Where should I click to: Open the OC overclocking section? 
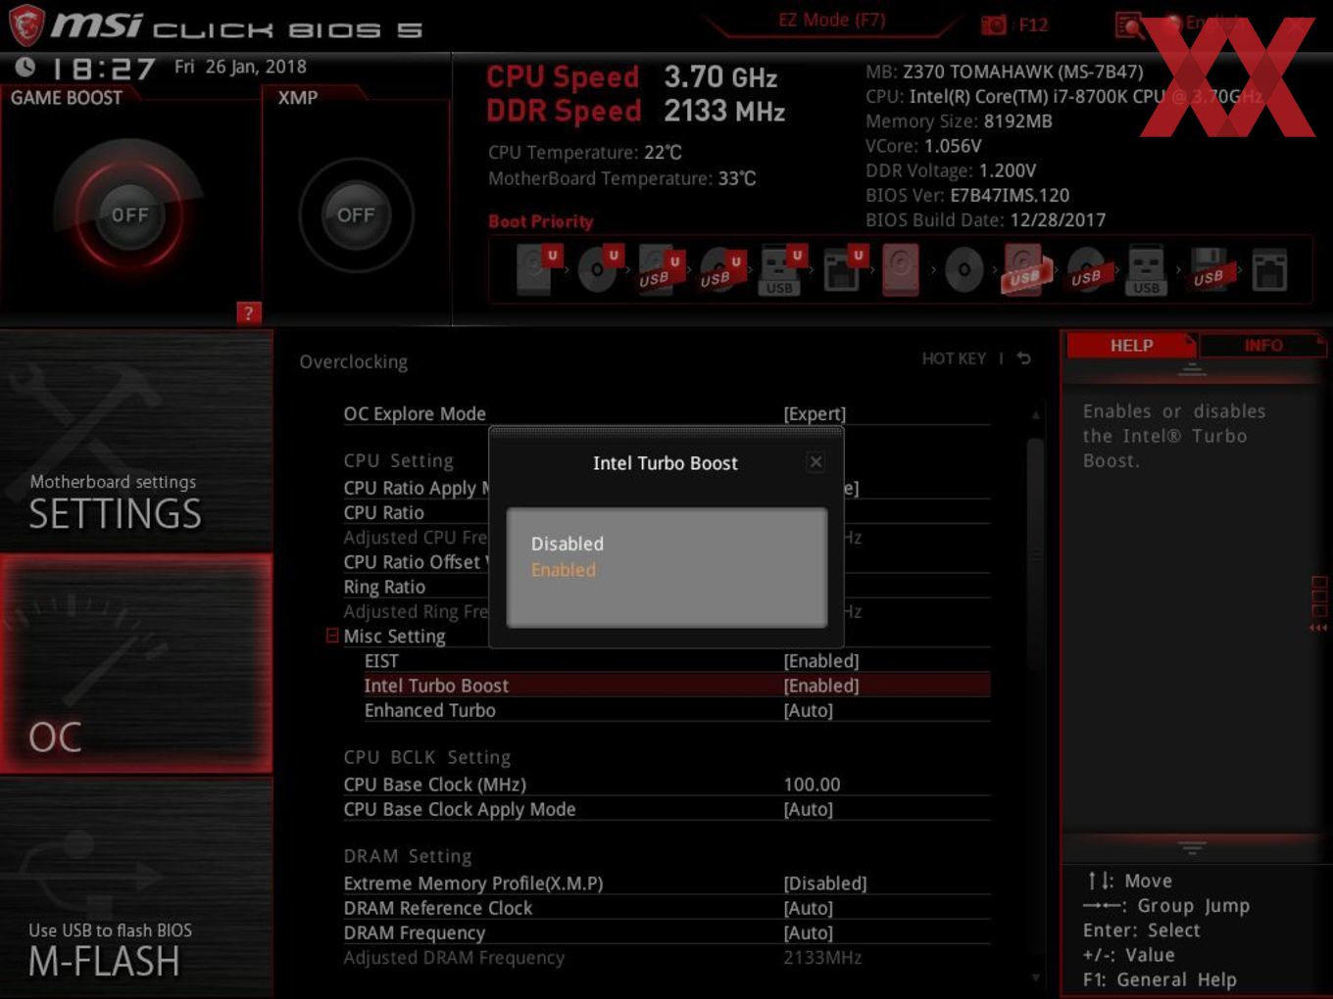click(136, 664)
